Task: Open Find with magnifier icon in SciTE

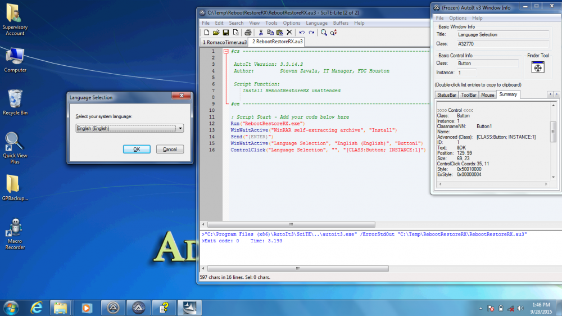Action: tap(324, 33)
